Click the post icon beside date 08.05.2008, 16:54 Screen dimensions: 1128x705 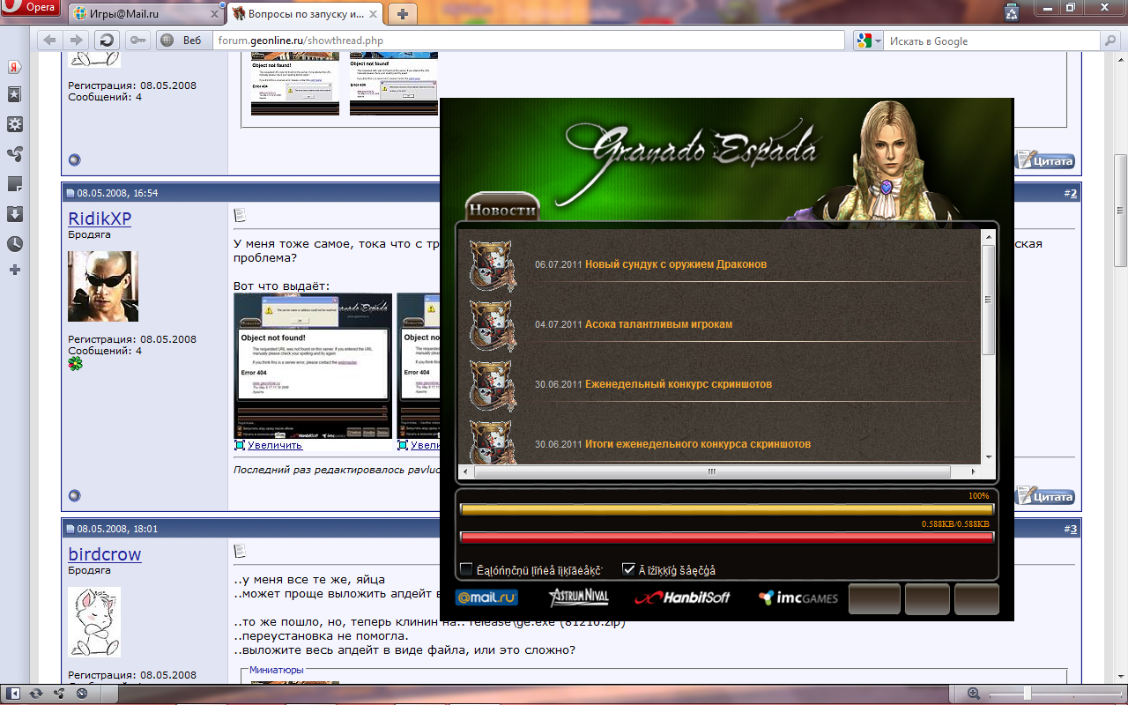(x=70, y=194)
